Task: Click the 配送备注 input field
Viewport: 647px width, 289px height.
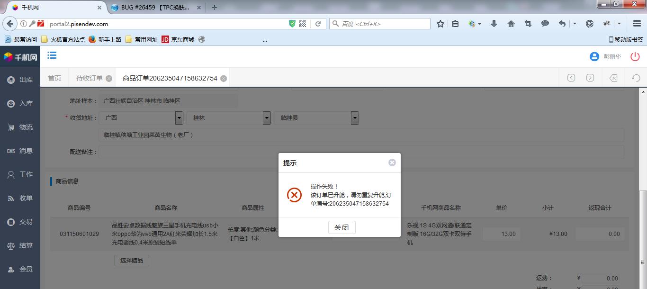Action: click(361, 152)
